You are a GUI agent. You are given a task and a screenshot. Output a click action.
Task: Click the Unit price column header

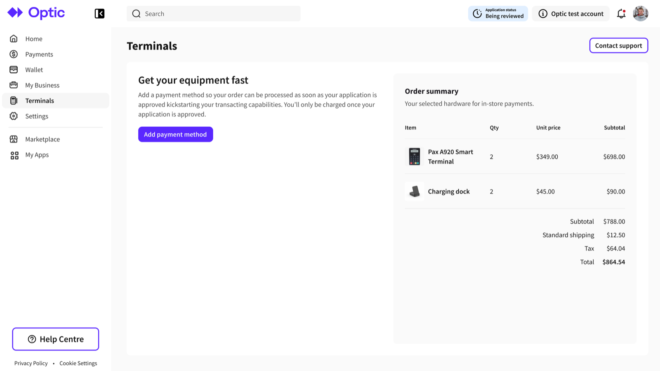click(548, 128)
